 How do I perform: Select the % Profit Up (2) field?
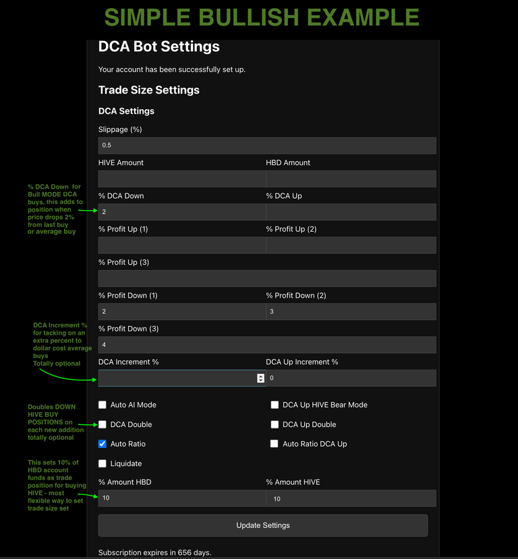point(351,245)
